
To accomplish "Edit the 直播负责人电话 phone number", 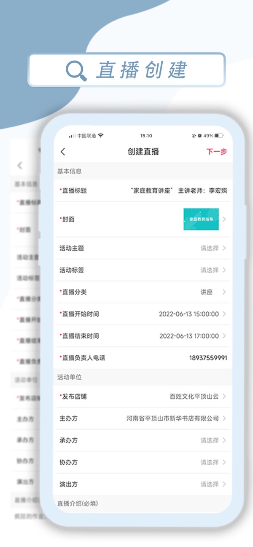I will 208,358.
